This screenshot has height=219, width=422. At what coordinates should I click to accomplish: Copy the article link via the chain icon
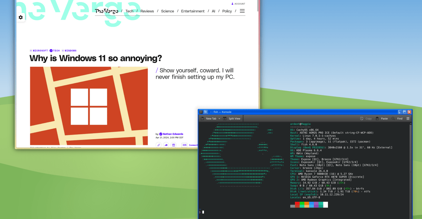(159, 145)
